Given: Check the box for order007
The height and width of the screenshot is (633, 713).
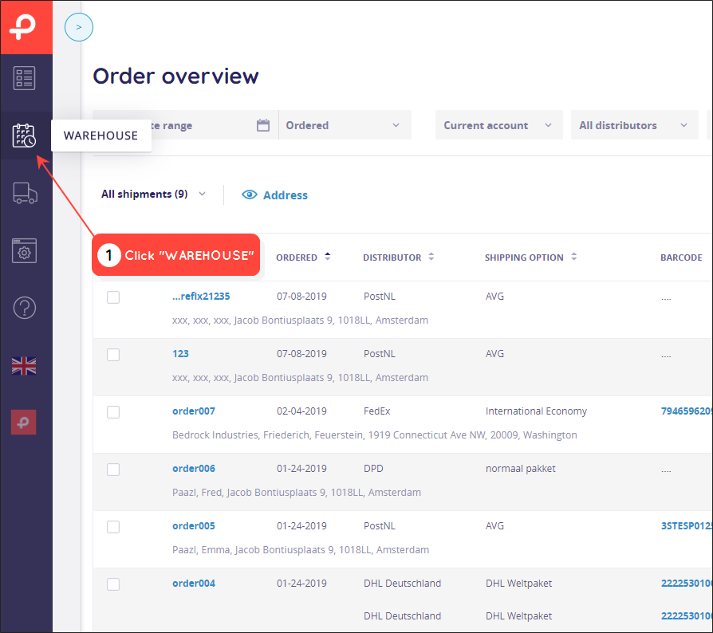Looking at the screenshot, I should 113,412.
